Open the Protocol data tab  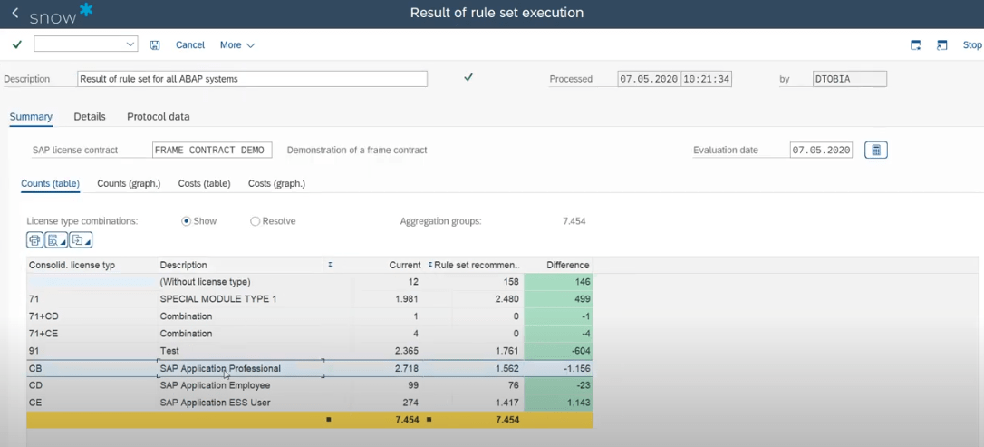(x=159, y=117)
